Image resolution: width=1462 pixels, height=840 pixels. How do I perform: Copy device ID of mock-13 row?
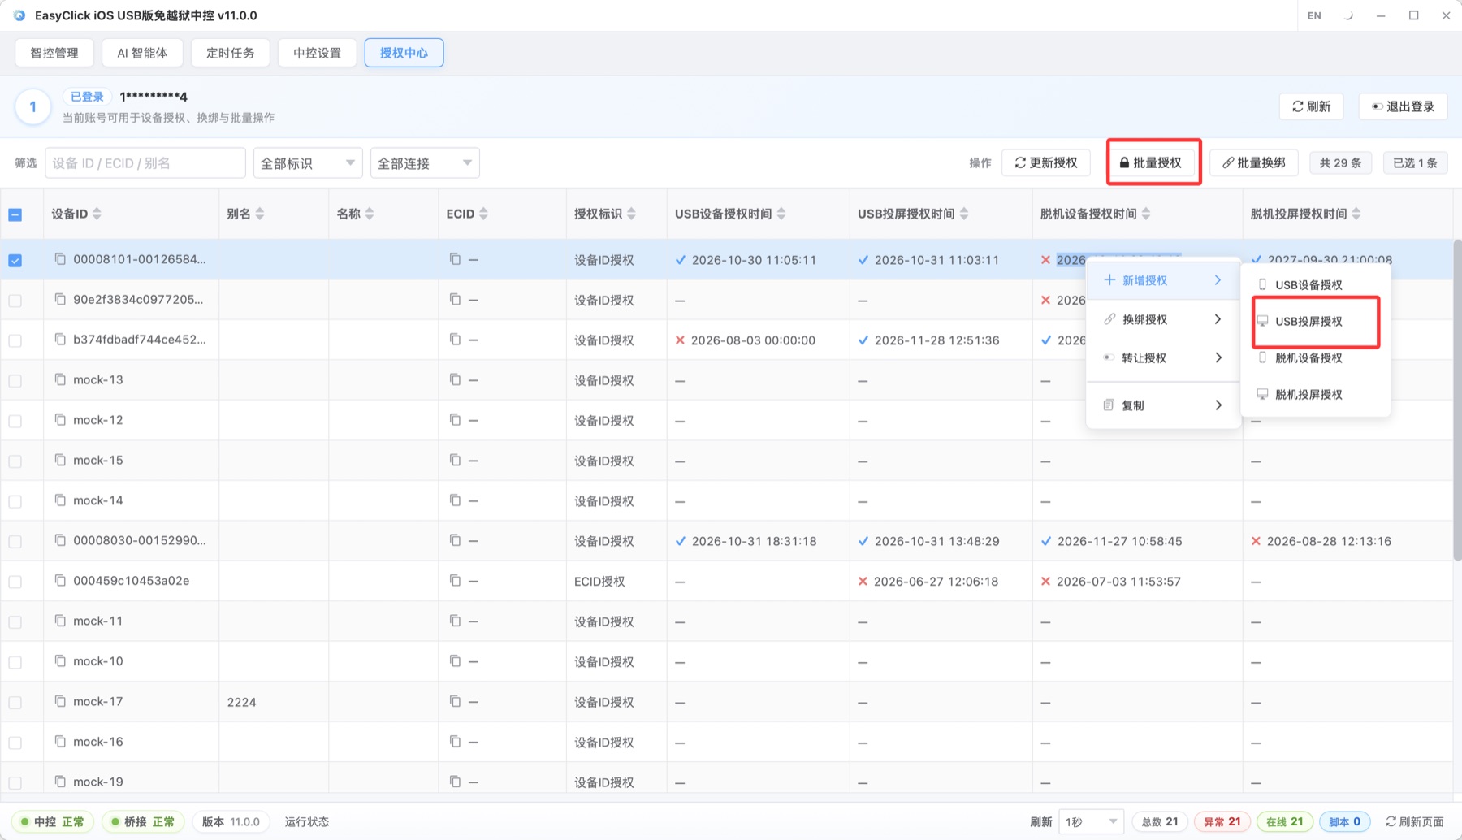pos(60,379)
